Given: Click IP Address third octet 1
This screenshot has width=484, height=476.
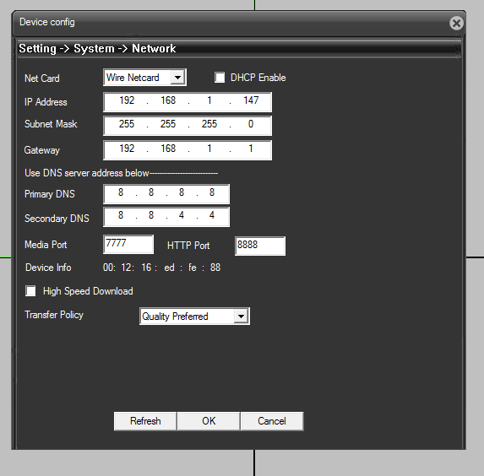Looking at the screenshot, I should [x=209, y=100].
